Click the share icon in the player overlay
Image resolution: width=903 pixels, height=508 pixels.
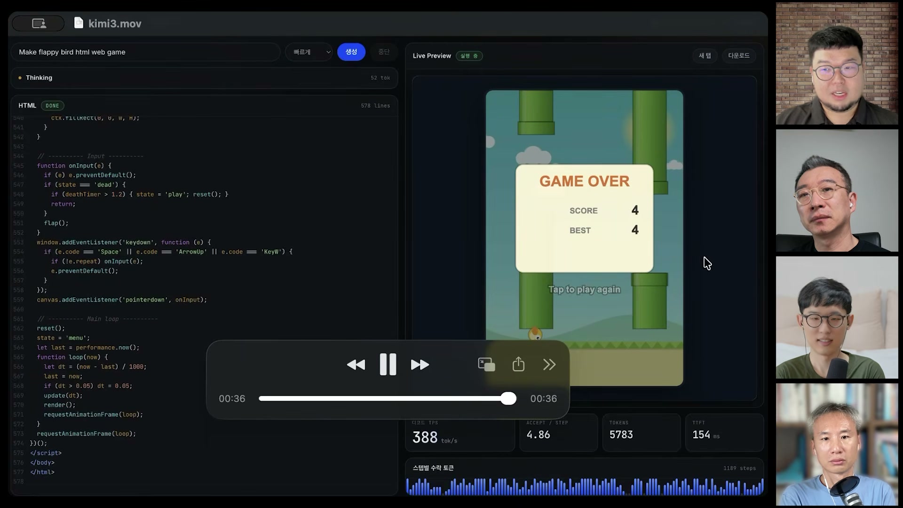pos(518,364)
